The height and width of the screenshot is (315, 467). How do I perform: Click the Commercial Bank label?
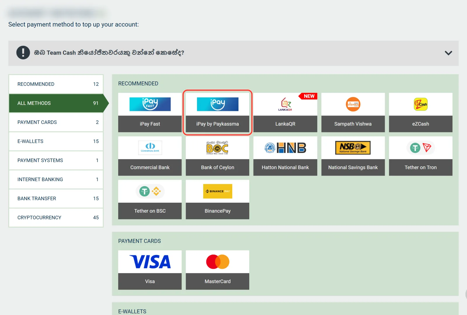[x=150, y=167]
